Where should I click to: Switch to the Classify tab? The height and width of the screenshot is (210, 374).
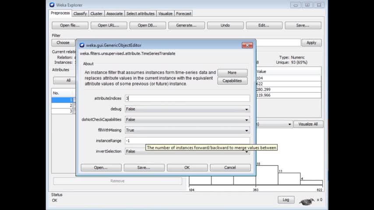point(80,14)
